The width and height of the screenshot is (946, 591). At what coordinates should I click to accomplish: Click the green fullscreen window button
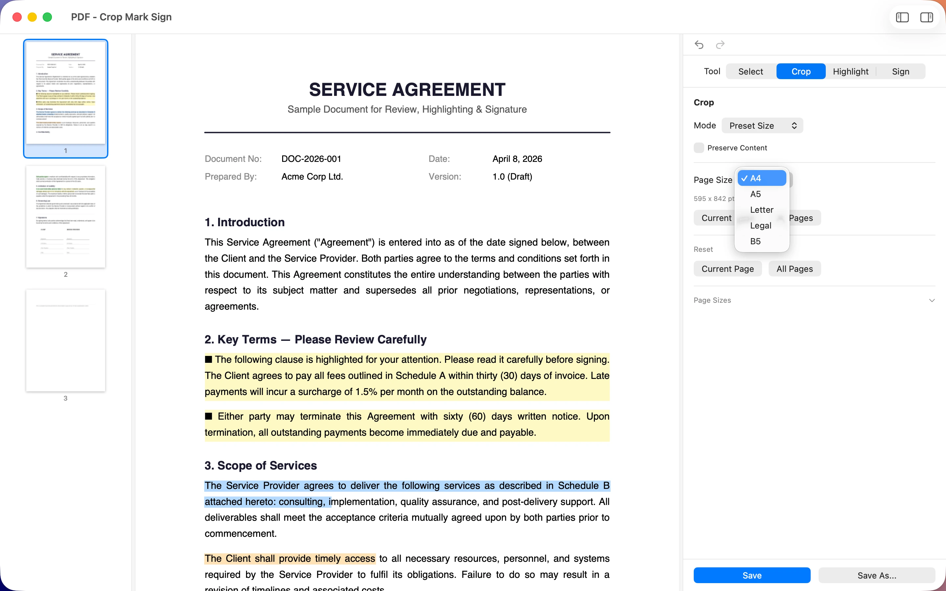[x=47, y=17]
